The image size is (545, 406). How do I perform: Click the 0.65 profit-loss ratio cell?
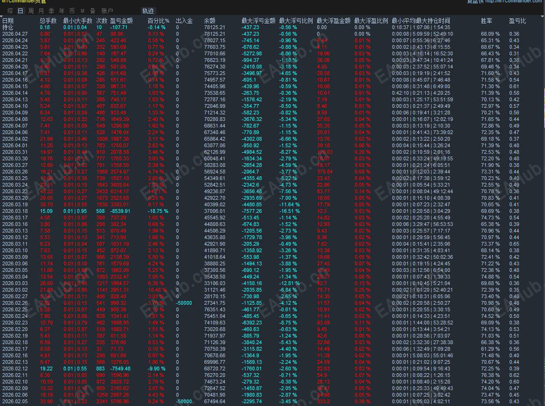point(514,244)
